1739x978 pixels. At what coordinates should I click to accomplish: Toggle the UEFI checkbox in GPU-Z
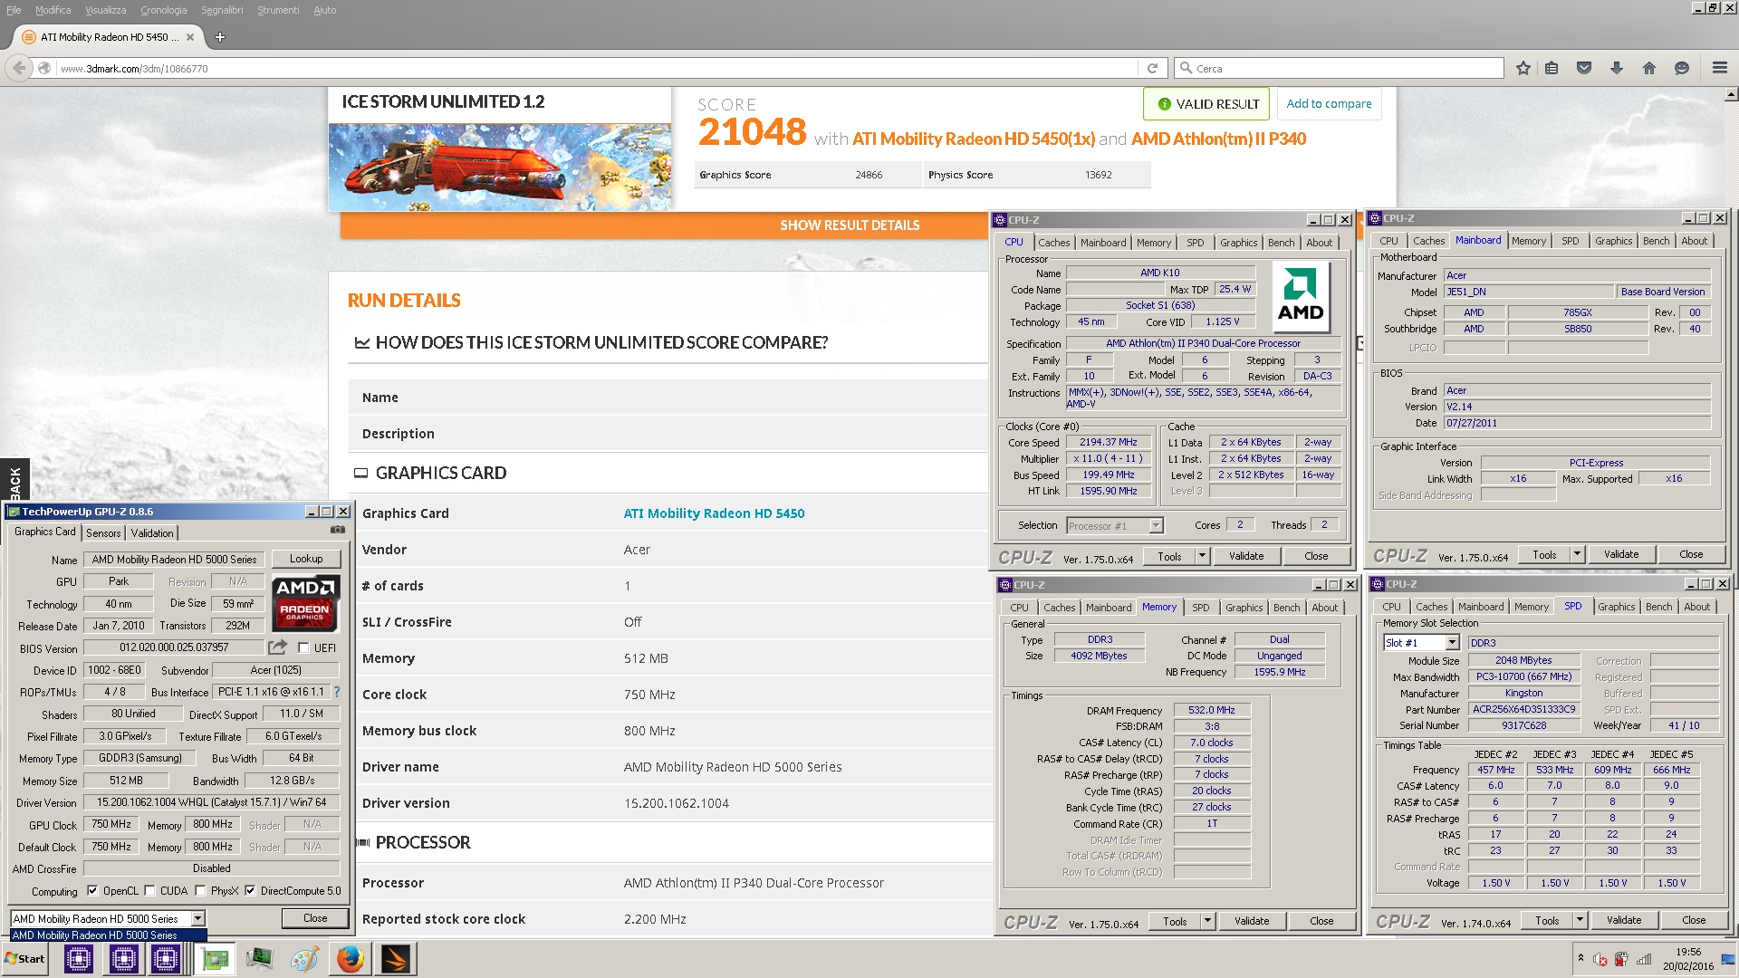pos(303,648)
